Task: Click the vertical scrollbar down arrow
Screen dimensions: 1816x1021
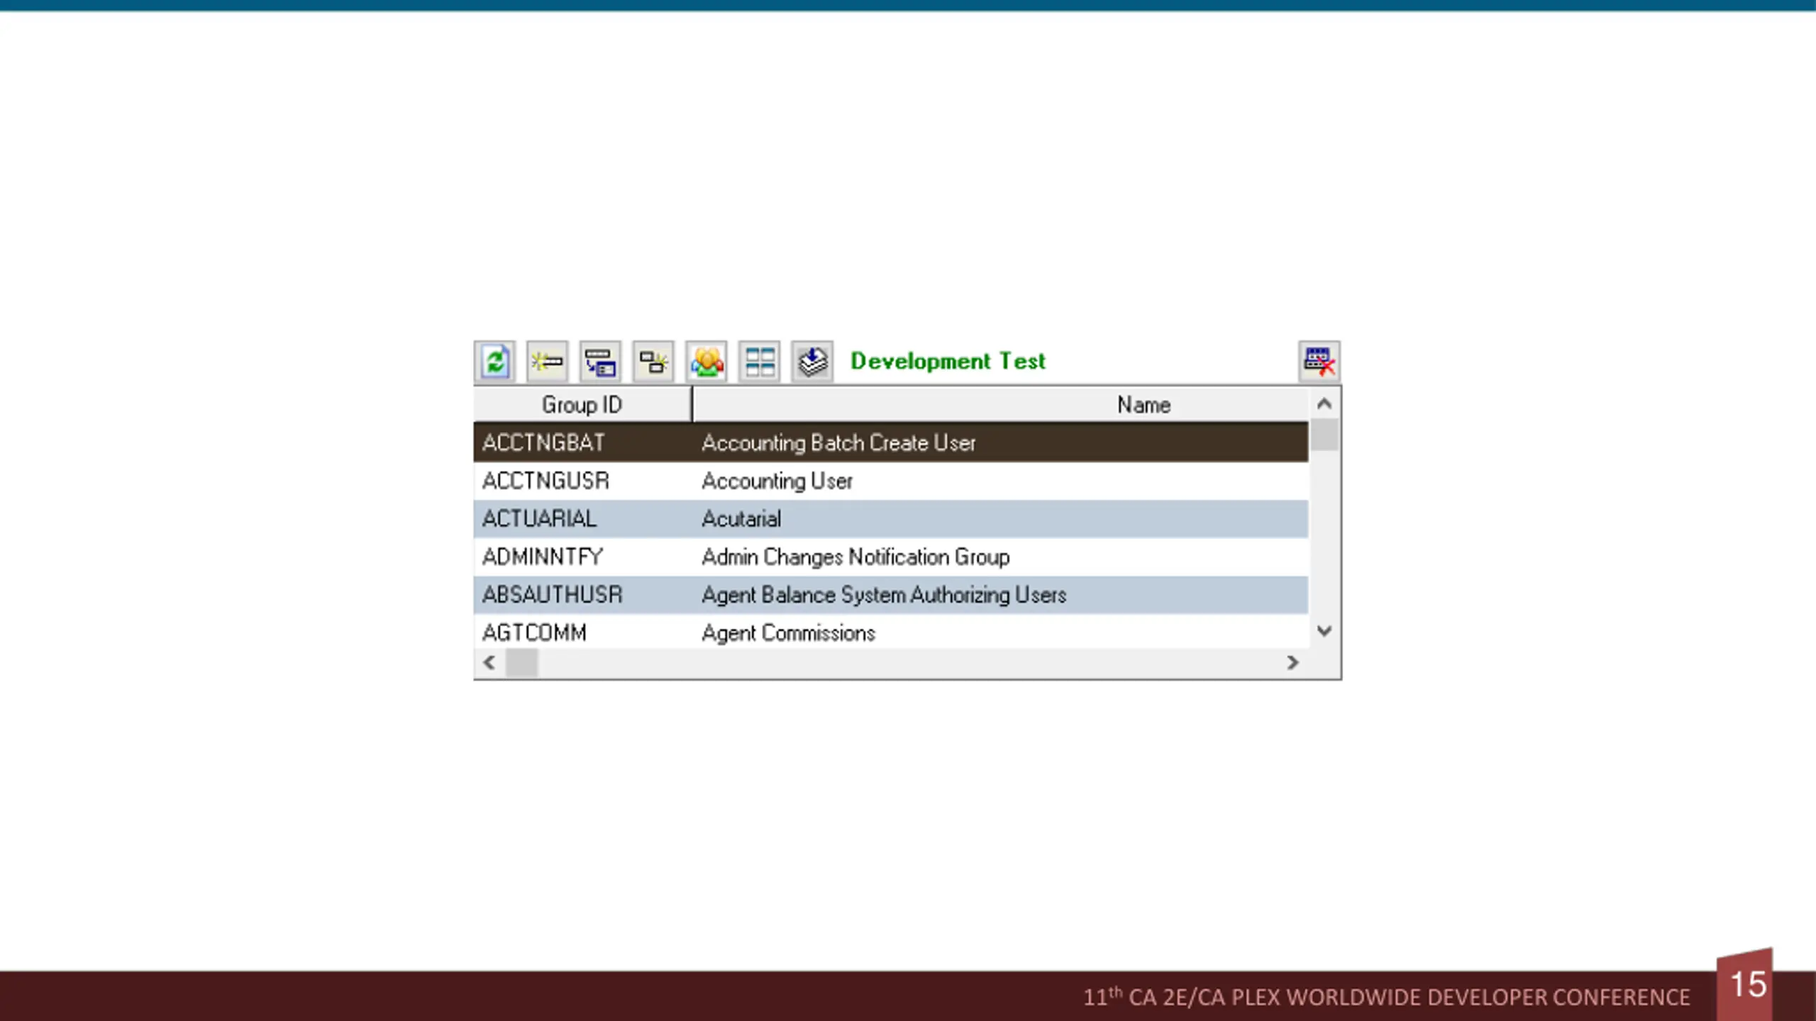Action: [x=1324, y=630]
